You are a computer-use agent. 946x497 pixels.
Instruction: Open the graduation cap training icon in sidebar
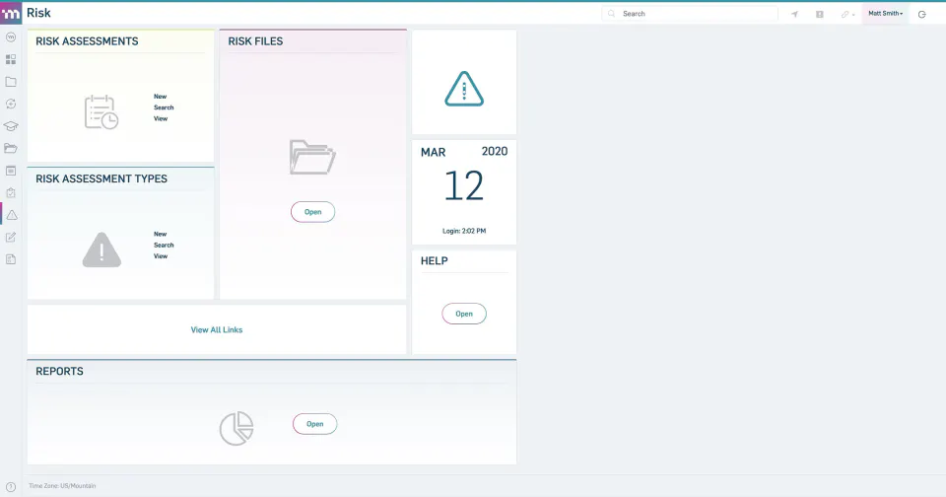11,126
